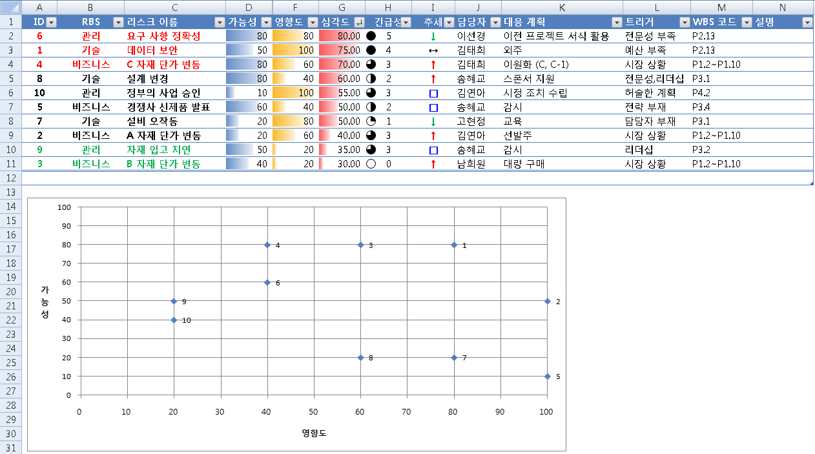Select the 허술한 계획 trigger cell
This screenshot has height=454, width=815.
(x=657, y=93)
